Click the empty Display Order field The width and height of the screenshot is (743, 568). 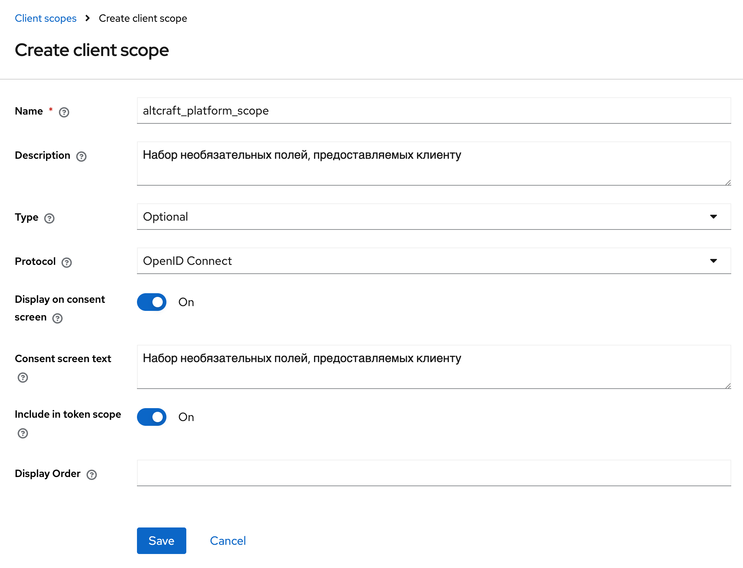tap(434, 473)
